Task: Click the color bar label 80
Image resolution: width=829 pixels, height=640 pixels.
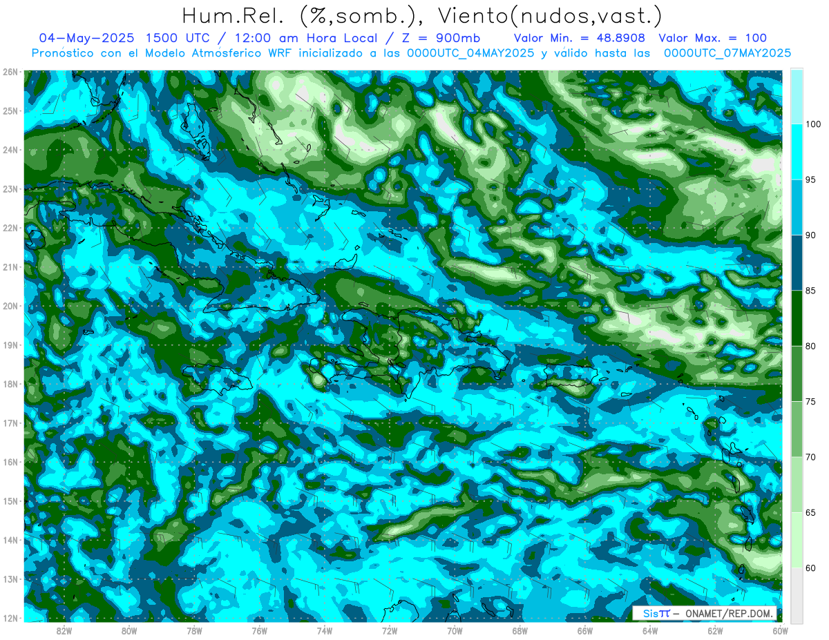Action: coord(811,347)
